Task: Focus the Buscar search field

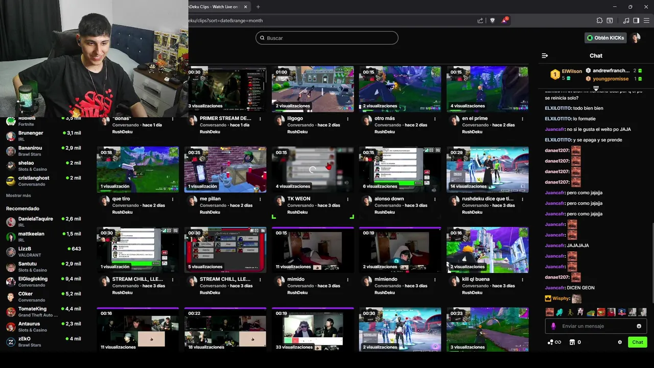Action: click(327, 38)
